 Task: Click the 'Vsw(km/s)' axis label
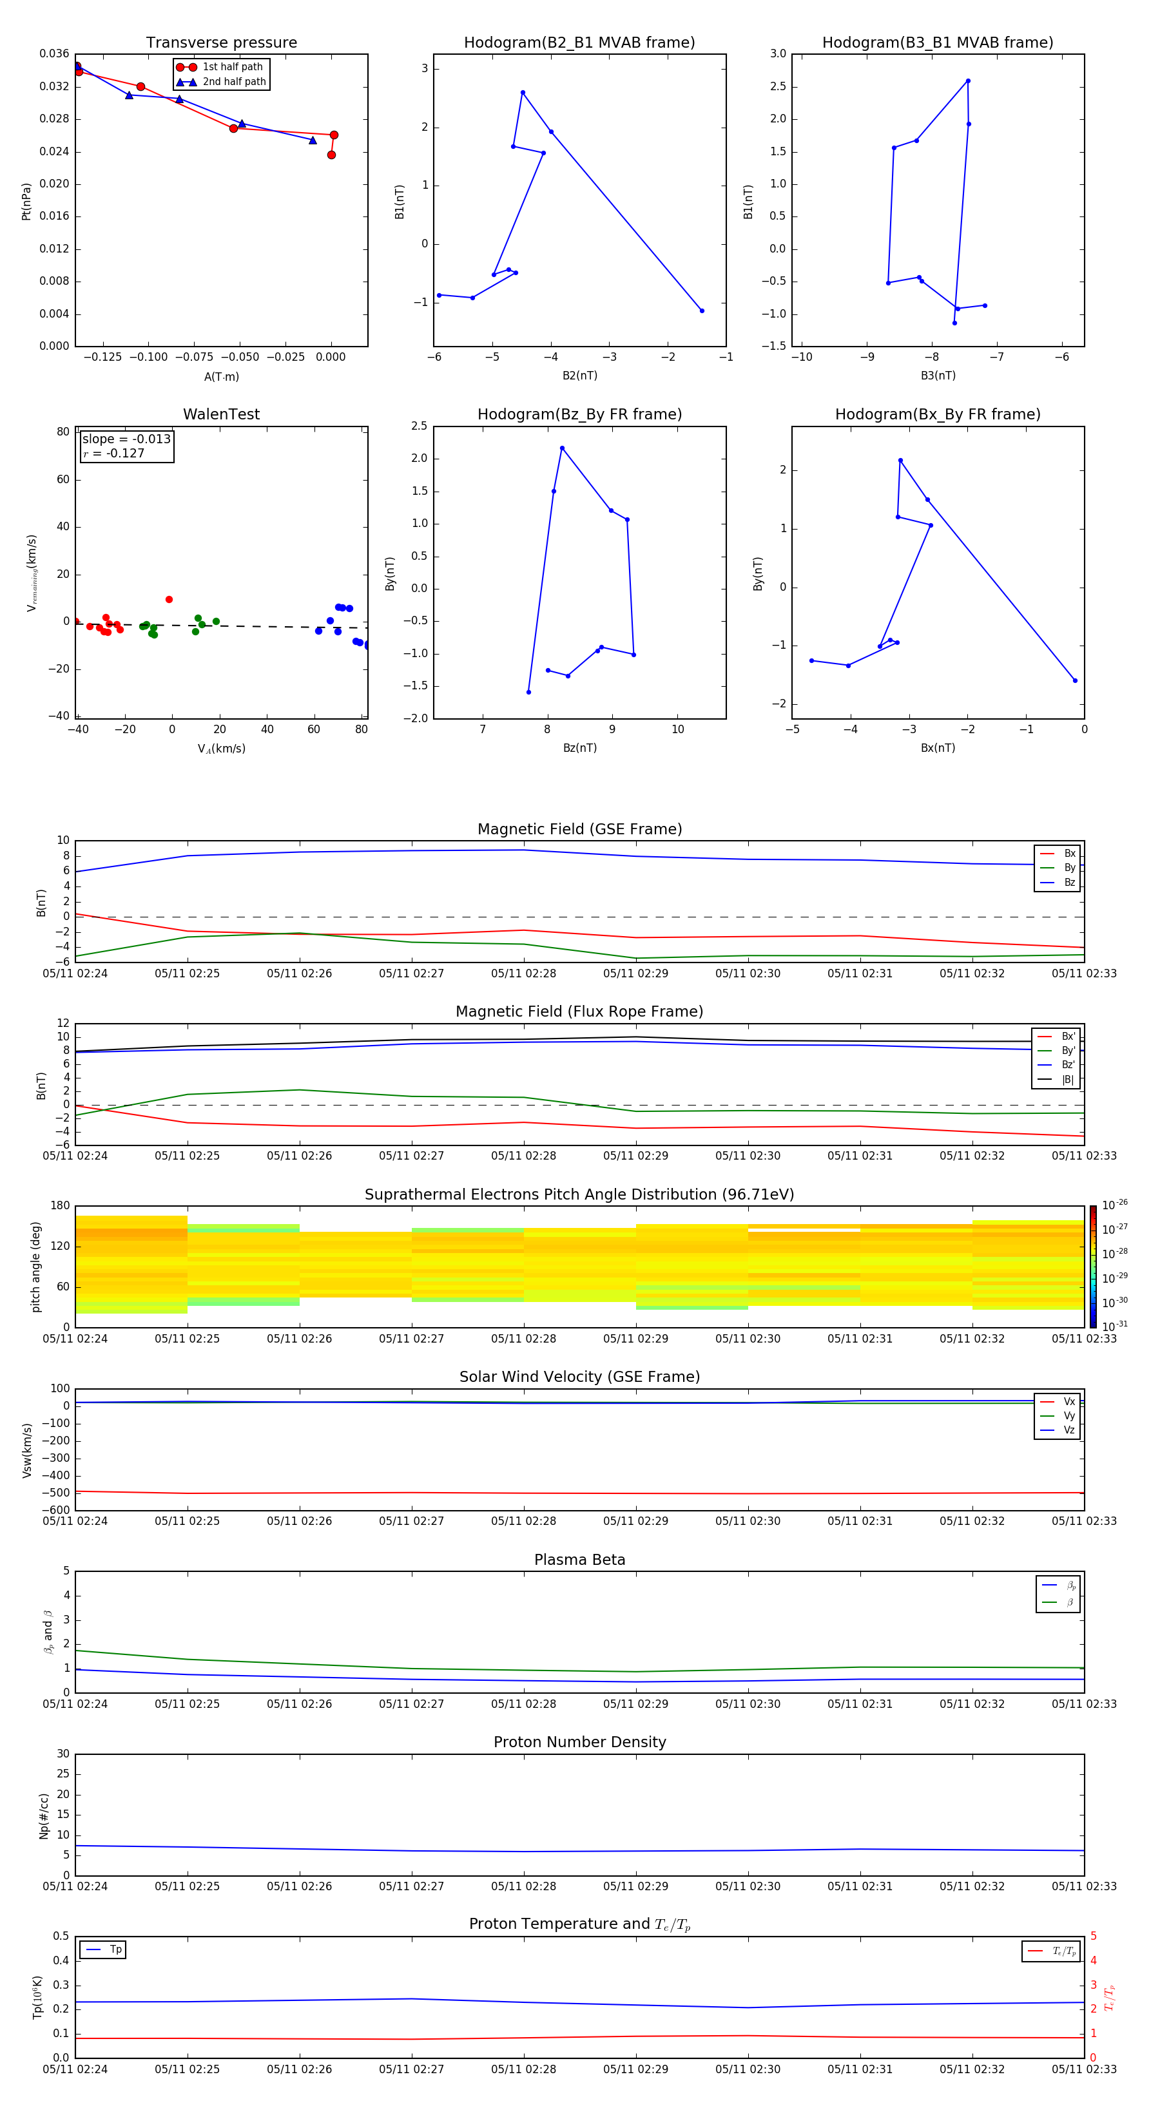[27, 1450]
